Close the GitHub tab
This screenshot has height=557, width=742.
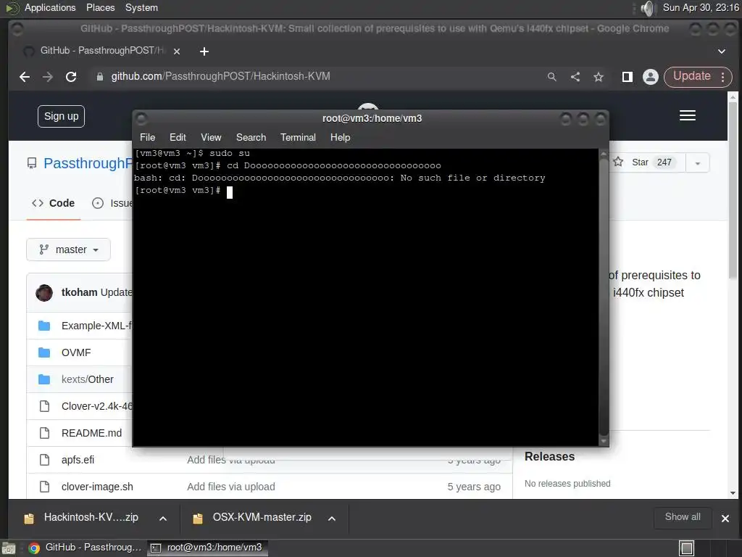tap(177, 51)
